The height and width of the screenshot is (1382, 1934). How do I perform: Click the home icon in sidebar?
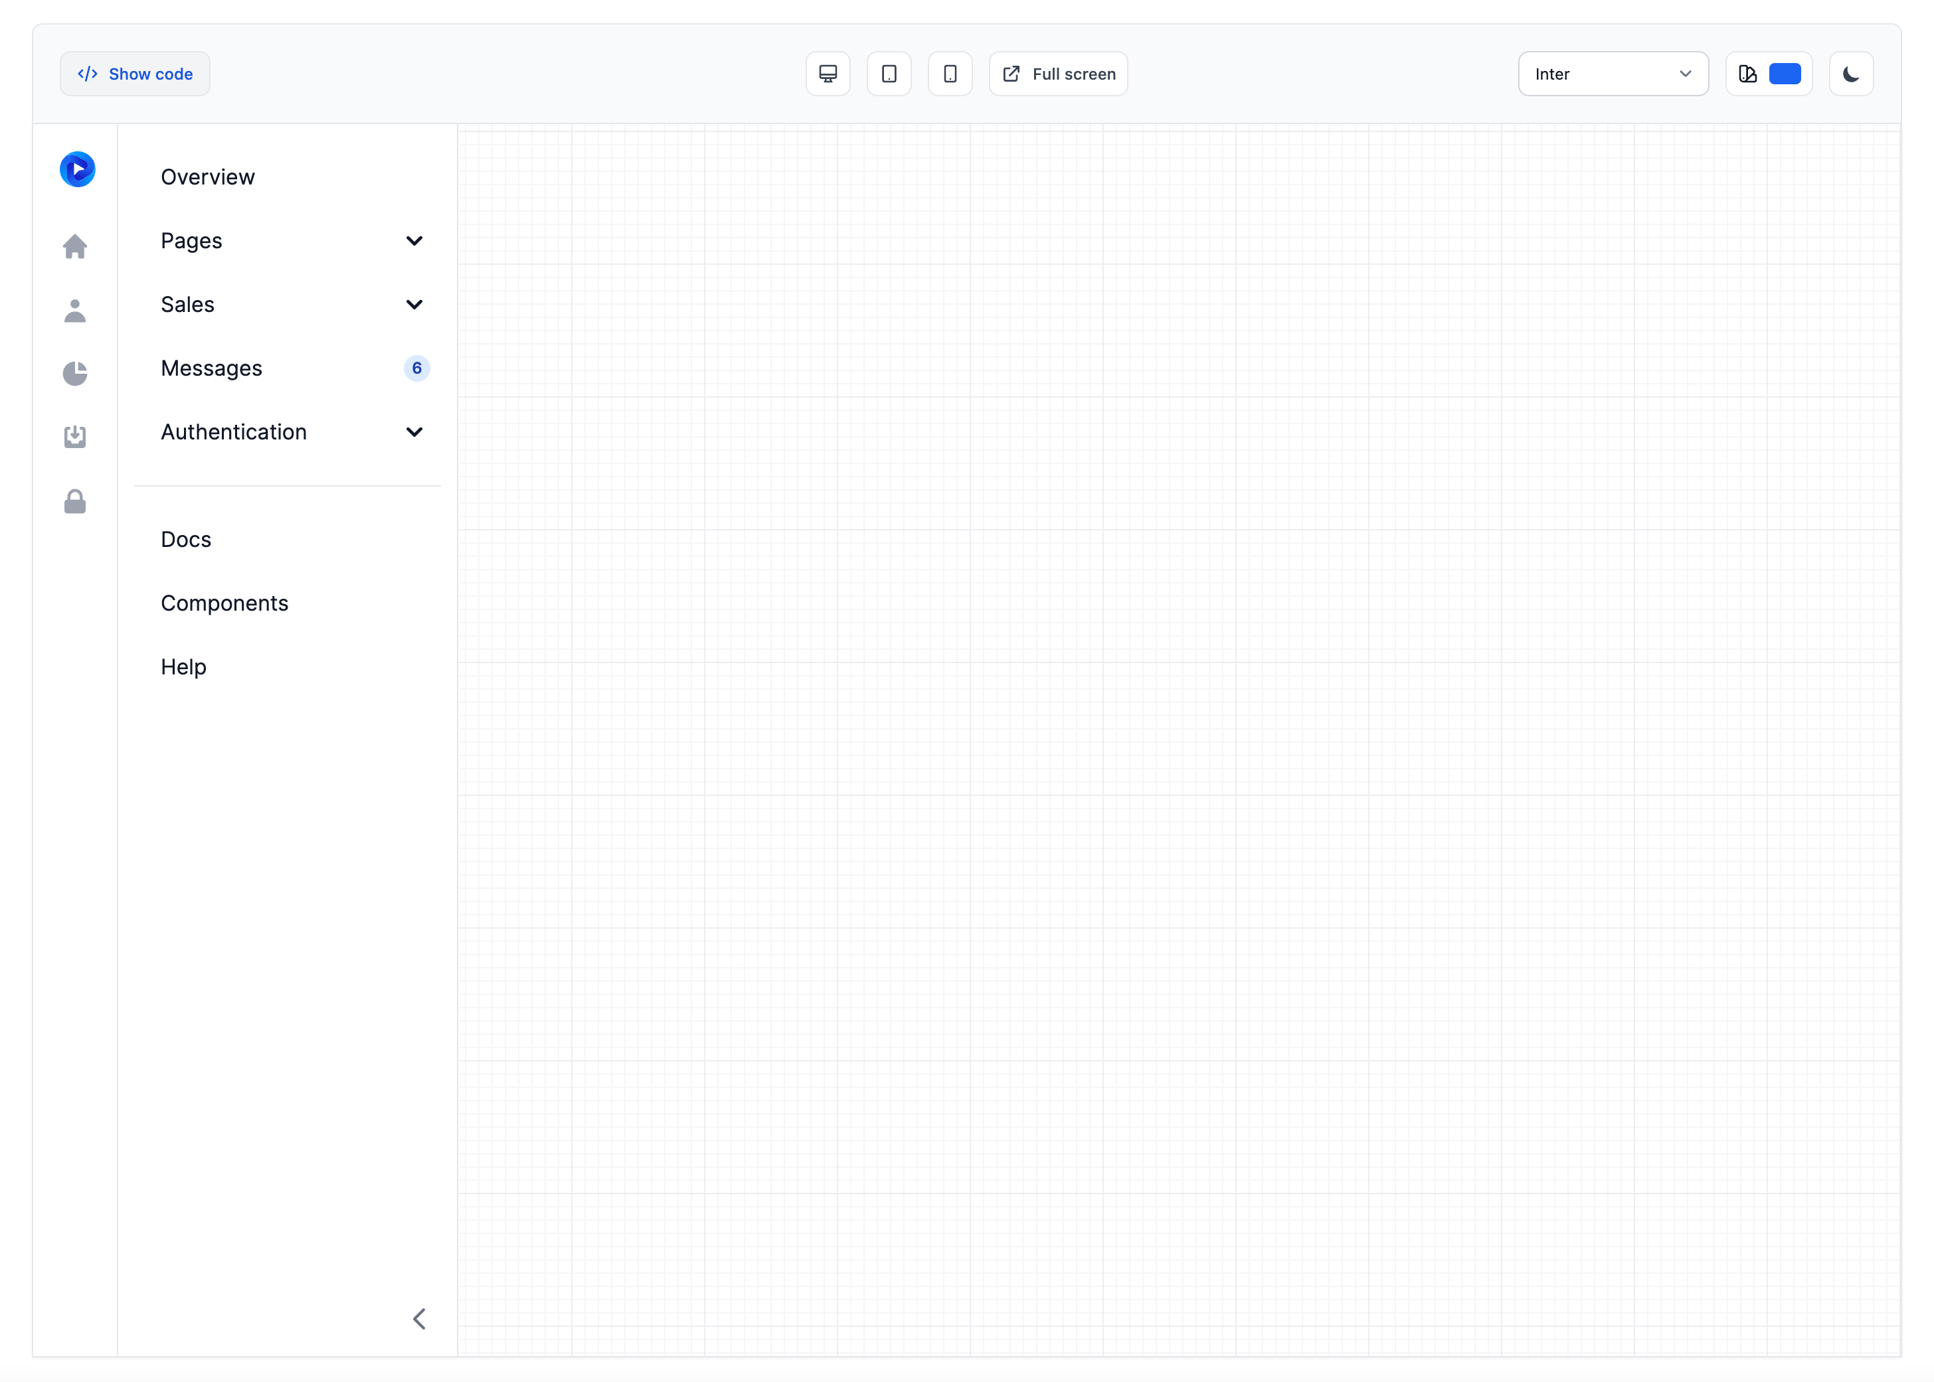pos(75,246)
